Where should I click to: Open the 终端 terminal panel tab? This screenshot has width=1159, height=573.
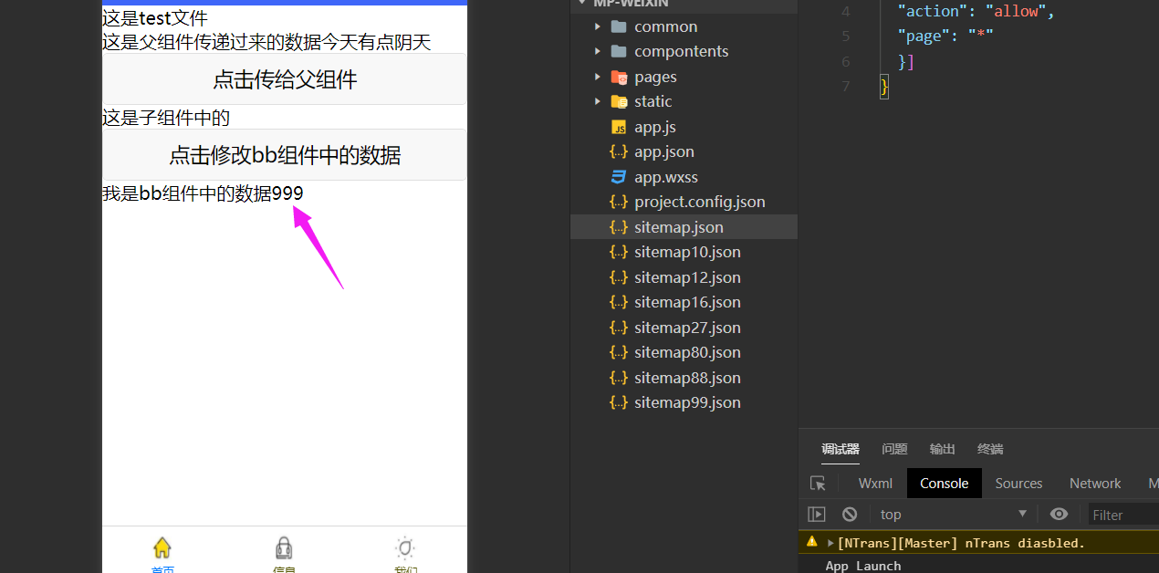point(989,449)
